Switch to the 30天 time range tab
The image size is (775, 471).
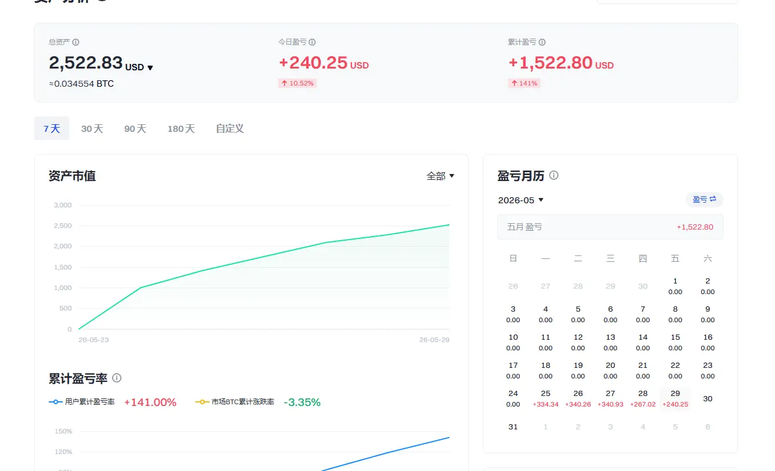[x=92, y=128]
